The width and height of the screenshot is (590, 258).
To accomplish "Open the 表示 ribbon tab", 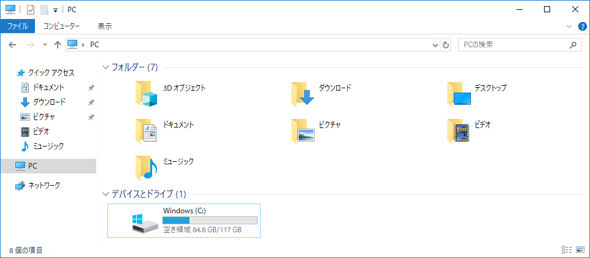I will coord(105,26).
